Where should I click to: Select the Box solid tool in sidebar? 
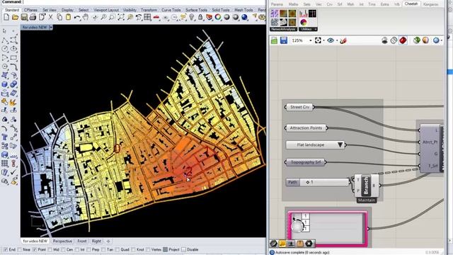[5, 84]
